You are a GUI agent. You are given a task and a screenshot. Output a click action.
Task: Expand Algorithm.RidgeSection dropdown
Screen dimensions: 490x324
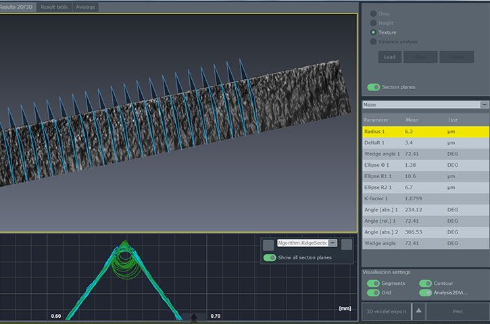click(332, 242)
